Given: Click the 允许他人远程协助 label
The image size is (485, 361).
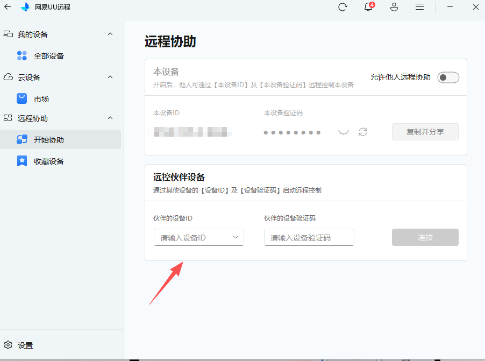Looking at the screenshot, I should pyautogui.click(x=400, y=77).
